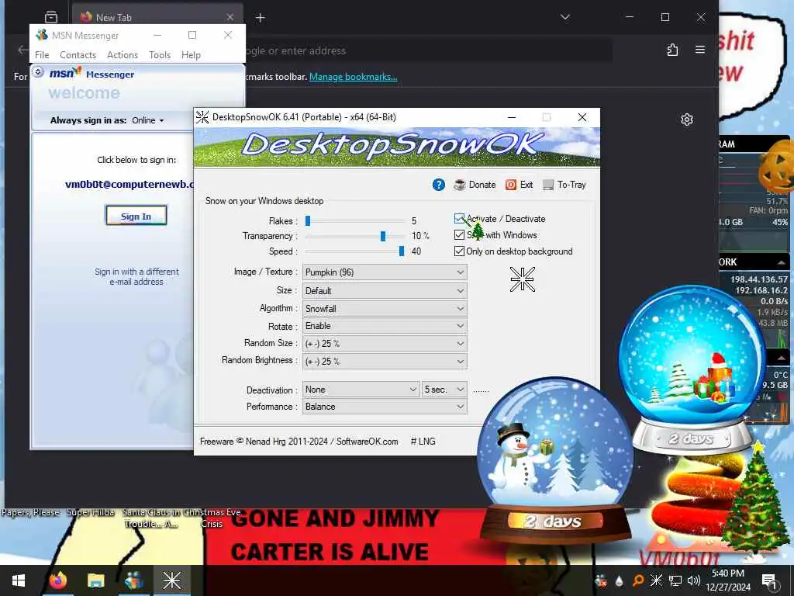The height and width of the screenshot is (596, 794).
Task: Click the Firefox View icon beside tabs
Action: (x=51, y=17)
